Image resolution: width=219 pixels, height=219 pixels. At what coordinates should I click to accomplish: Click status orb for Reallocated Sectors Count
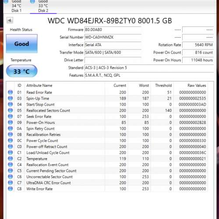point(10,110)
